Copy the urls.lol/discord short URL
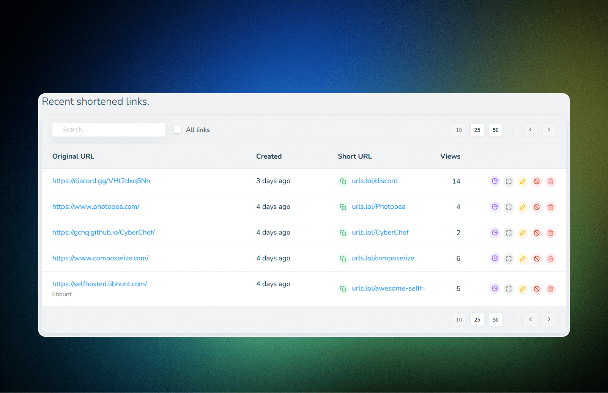608x393 pixels. pos(343,181)
